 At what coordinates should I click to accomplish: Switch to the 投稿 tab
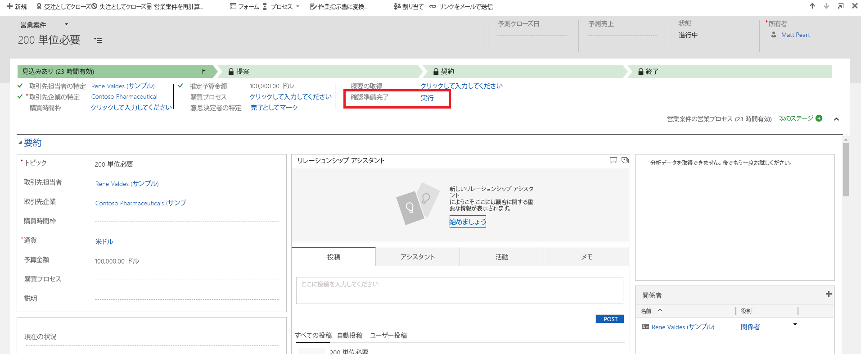(x=334, y=257)
